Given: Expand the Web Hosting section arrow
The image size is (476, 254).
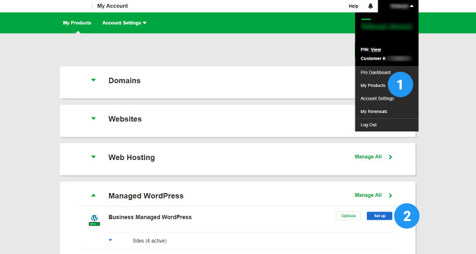Looking at the screenshot, I should (x=93, y=157).
